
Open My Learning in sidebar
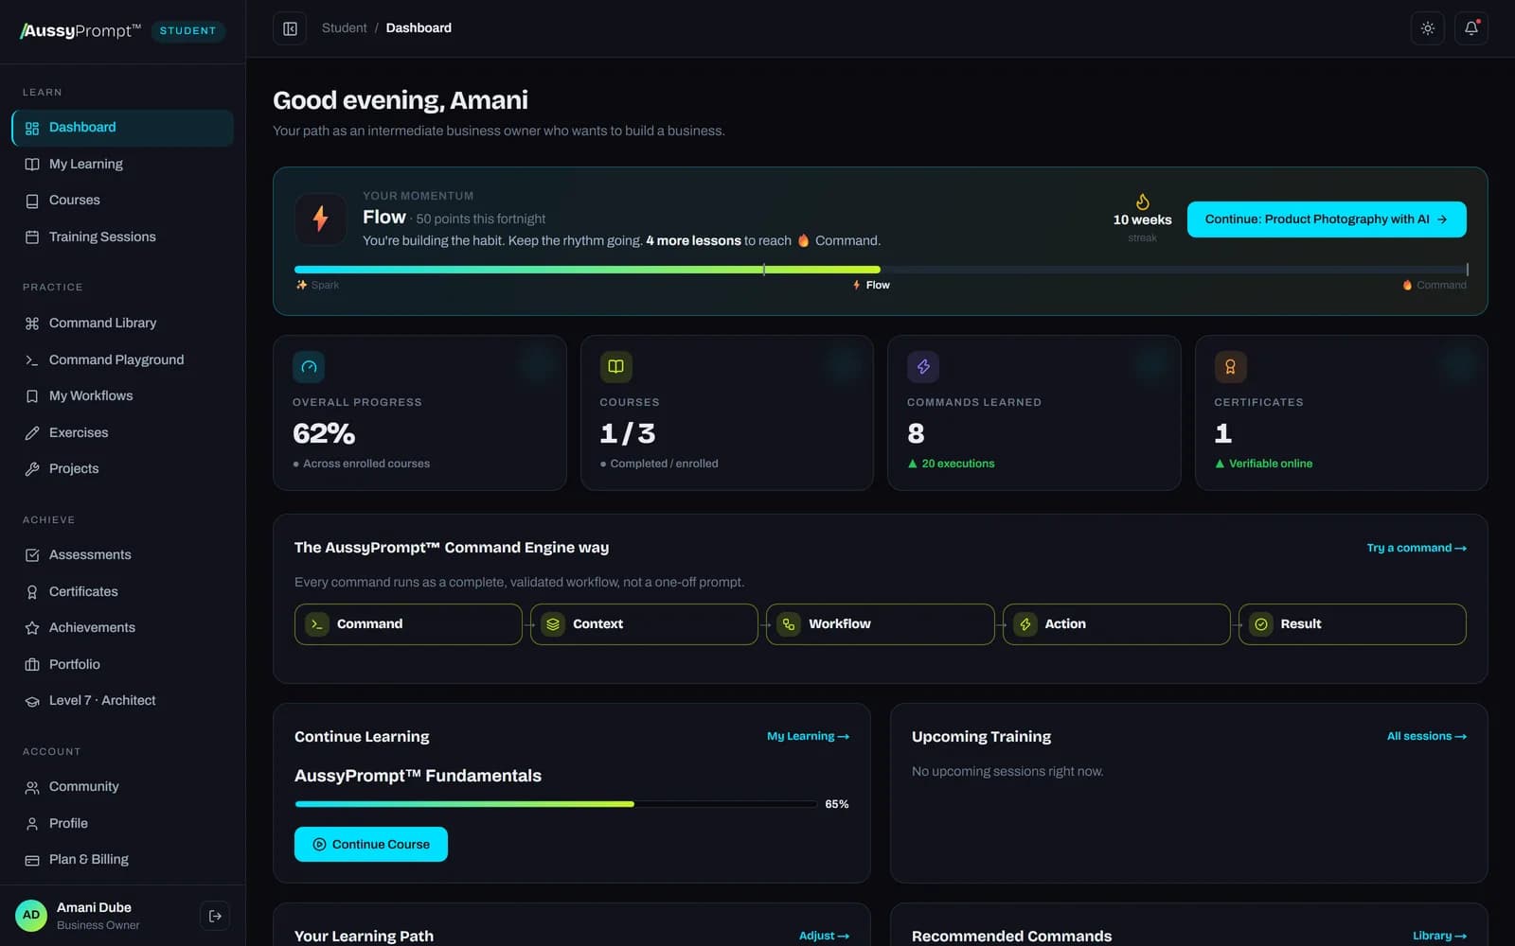pos(122,165)
